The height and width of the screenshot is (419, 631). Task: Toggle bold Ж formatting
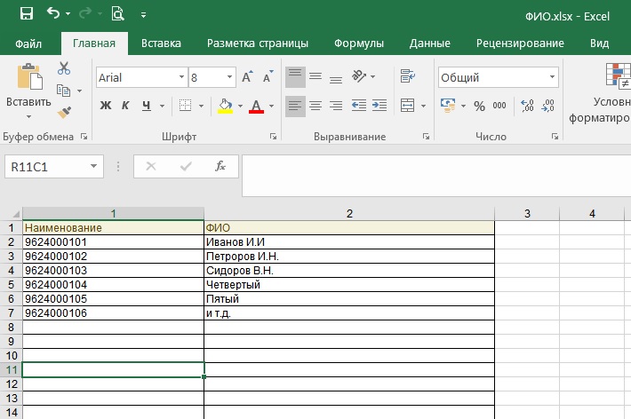coord(106,106)
